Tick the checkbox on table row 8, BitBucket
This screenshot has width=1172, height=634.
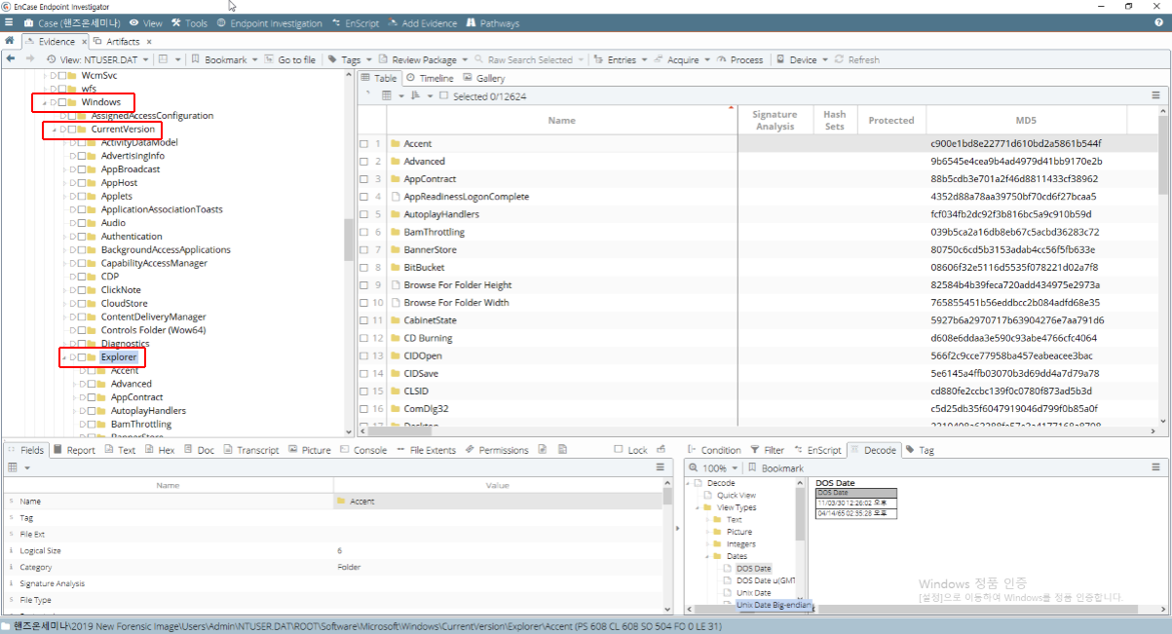click(364, 268)
